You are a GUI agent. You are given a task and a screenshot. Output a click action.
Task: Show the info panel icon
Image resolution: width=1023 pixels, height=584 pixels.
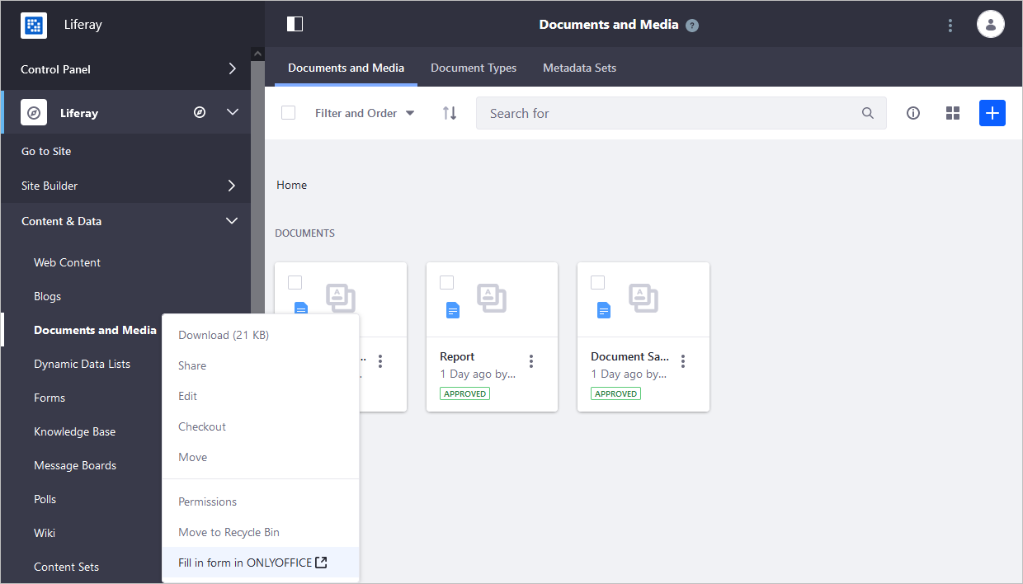(x=913, y=113)
